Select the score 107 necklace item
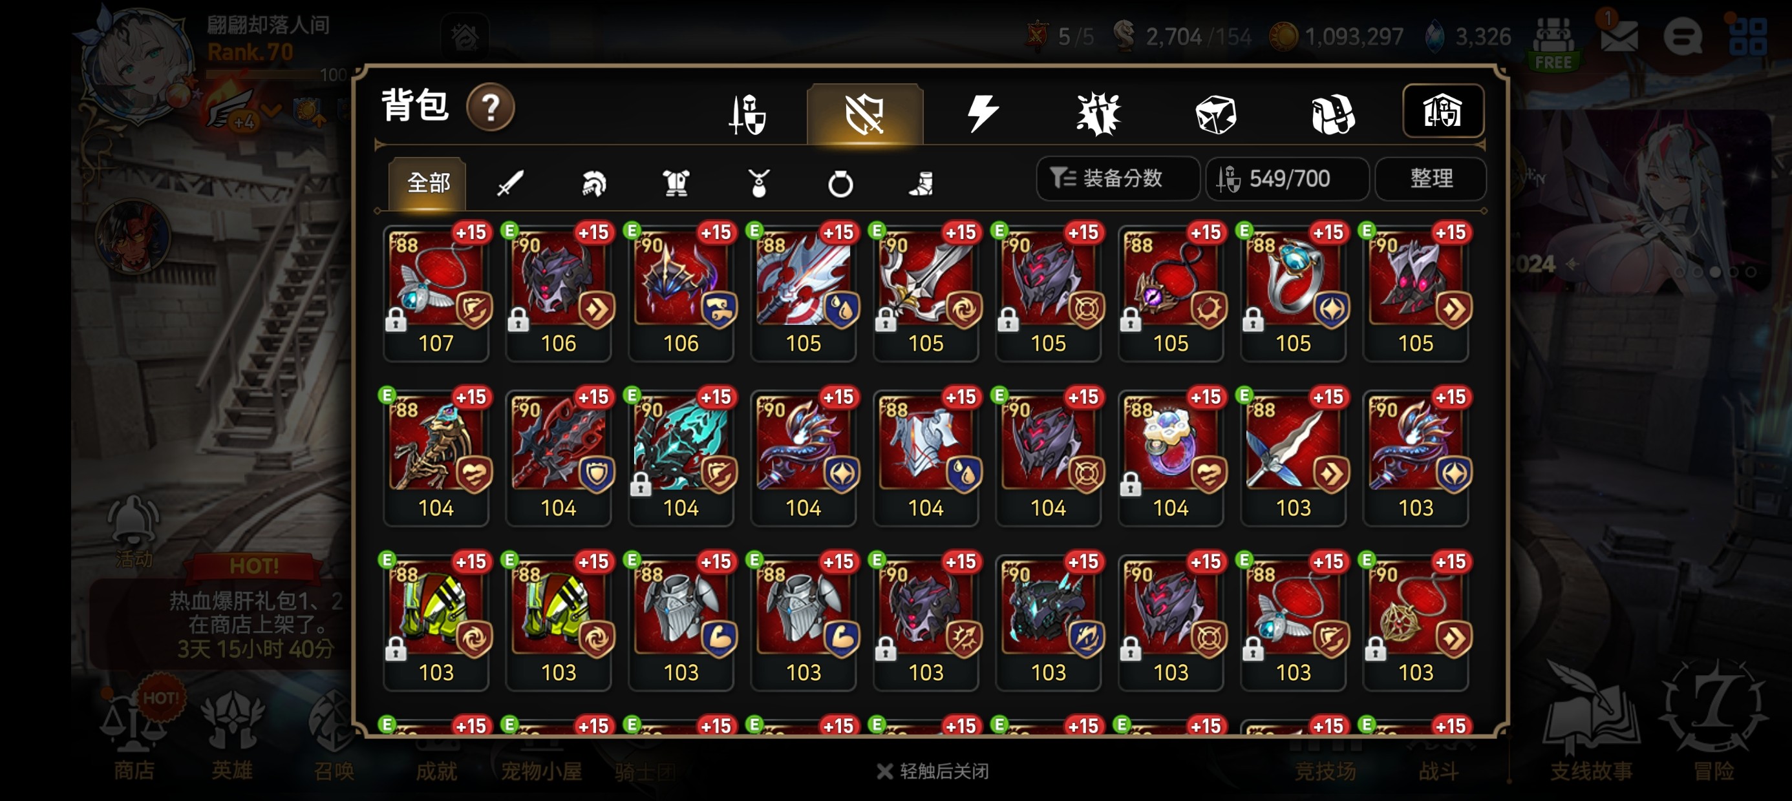Viewport: 1792px width, 801px height. coord(436,292)
